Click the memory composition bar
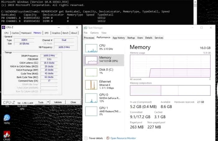The height and width of the screenshot is (141, 218). coord(170,90)
